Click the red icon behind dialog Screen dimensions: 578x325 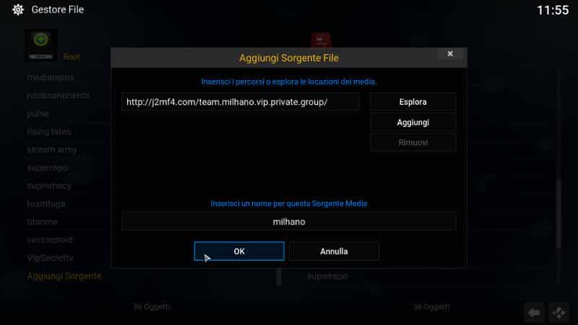coord(320,40)
